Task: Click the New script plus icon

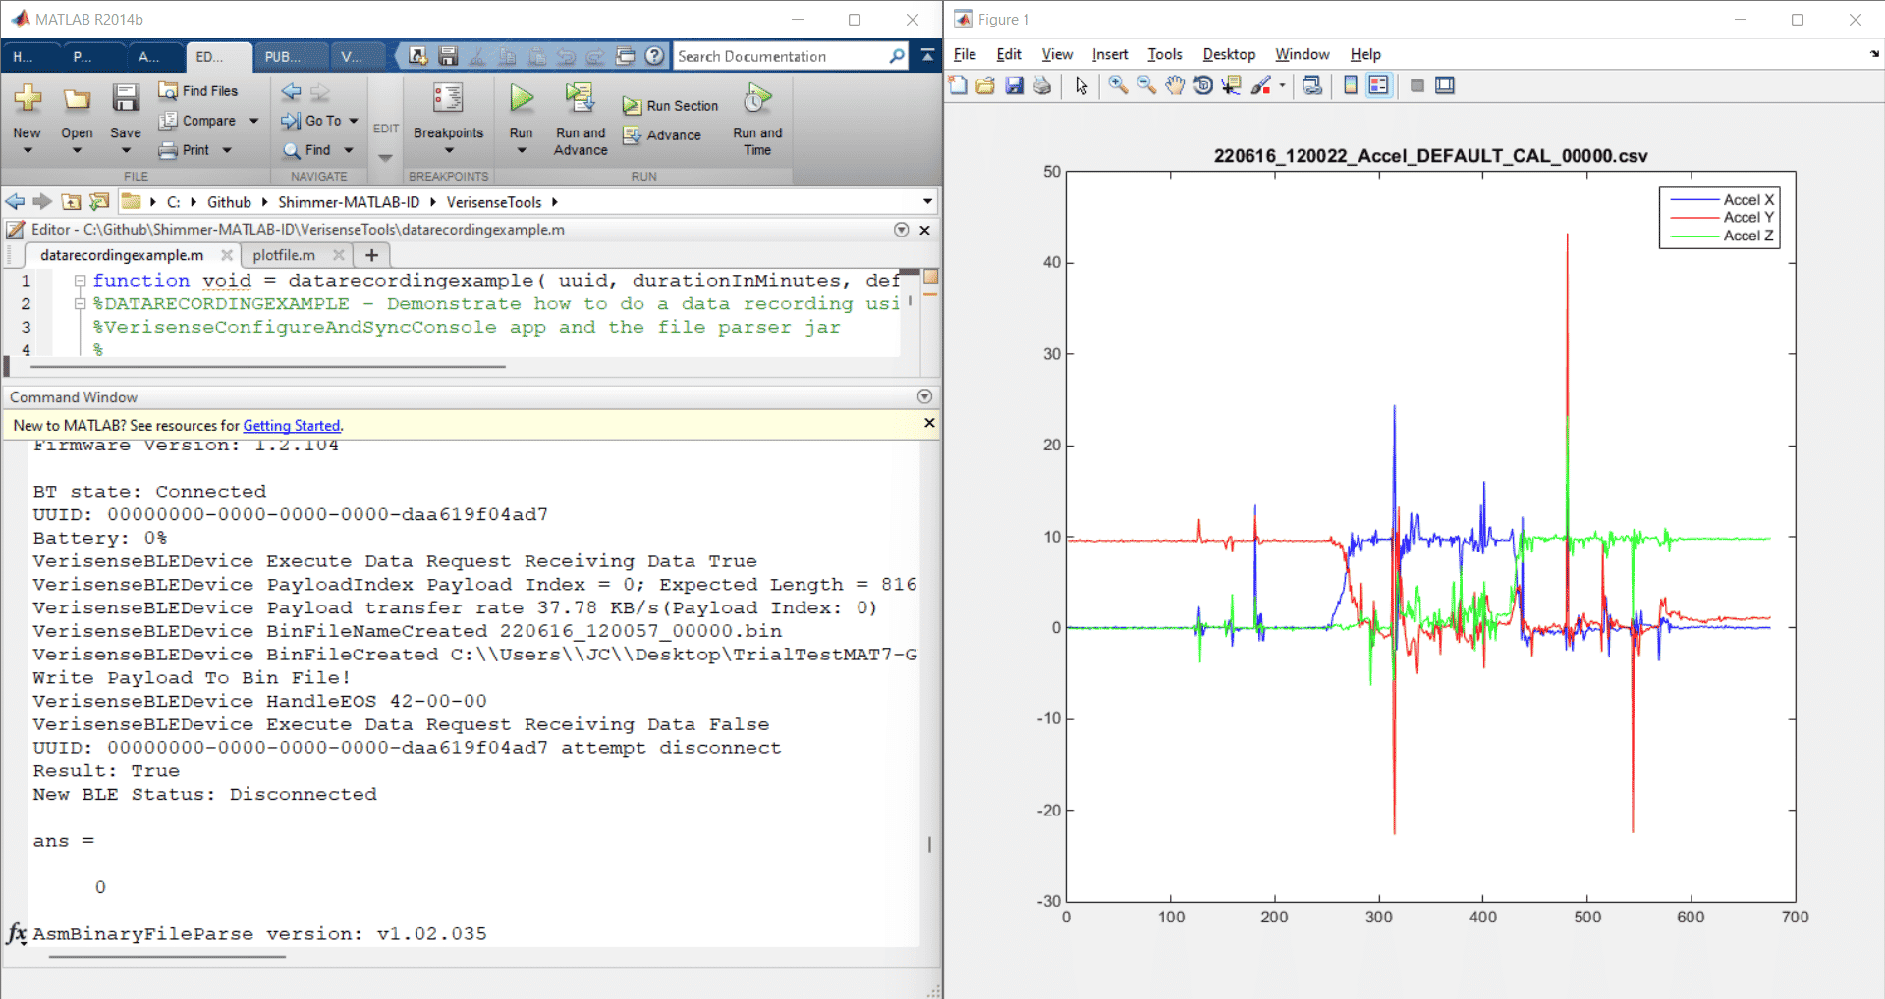Action: [x=28, y=99]
